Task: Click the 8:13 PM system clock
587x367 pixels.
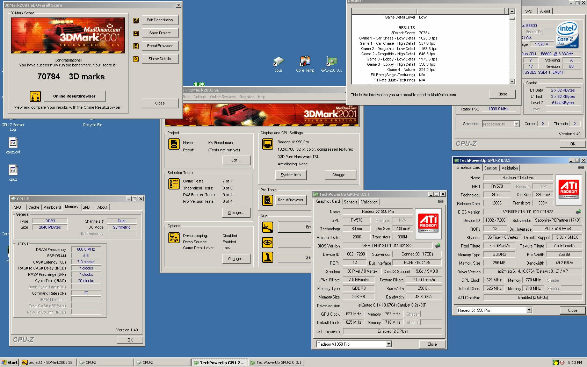Action: (575, 362)
